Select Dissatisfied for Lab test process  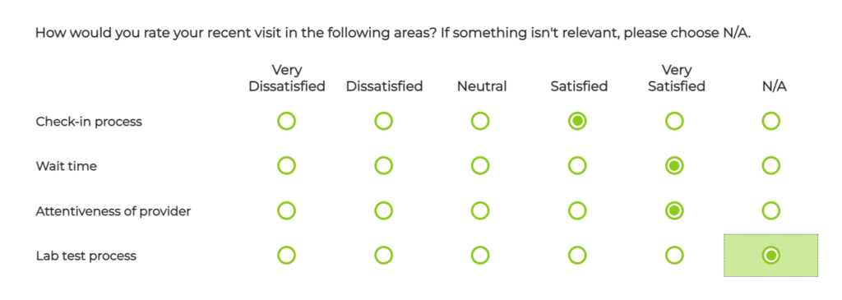pos(383,256)
